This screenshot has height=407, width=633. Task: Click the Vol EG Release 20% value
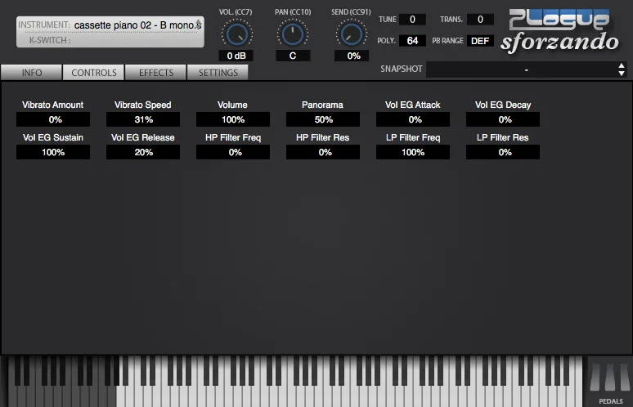(x=143, y=152)
